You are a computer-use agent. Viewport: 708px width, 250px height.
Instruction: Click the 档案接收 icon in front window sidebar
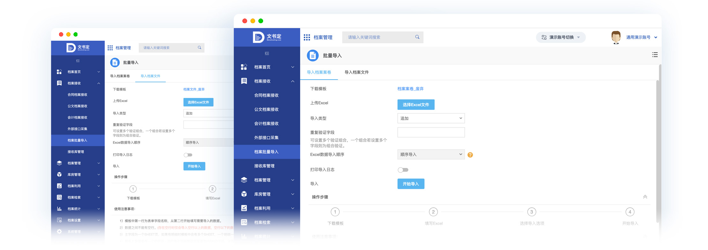pyautogui.click(x=244, y=81)
